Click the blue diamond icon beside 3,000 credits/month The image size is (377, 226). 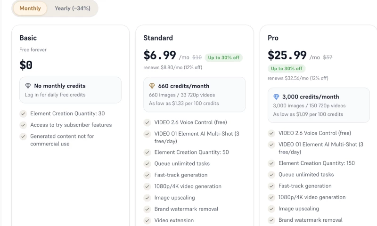pos(276,97)
